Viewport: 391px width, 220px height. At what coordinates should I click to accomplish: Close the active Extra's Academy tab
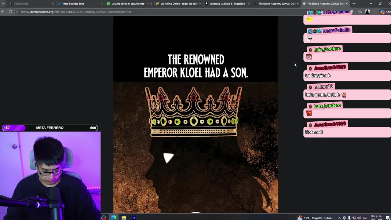pos(346,4)
